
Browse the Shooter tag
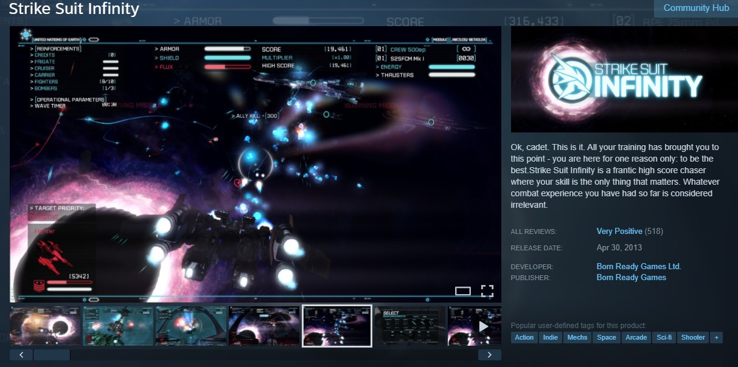693,337
